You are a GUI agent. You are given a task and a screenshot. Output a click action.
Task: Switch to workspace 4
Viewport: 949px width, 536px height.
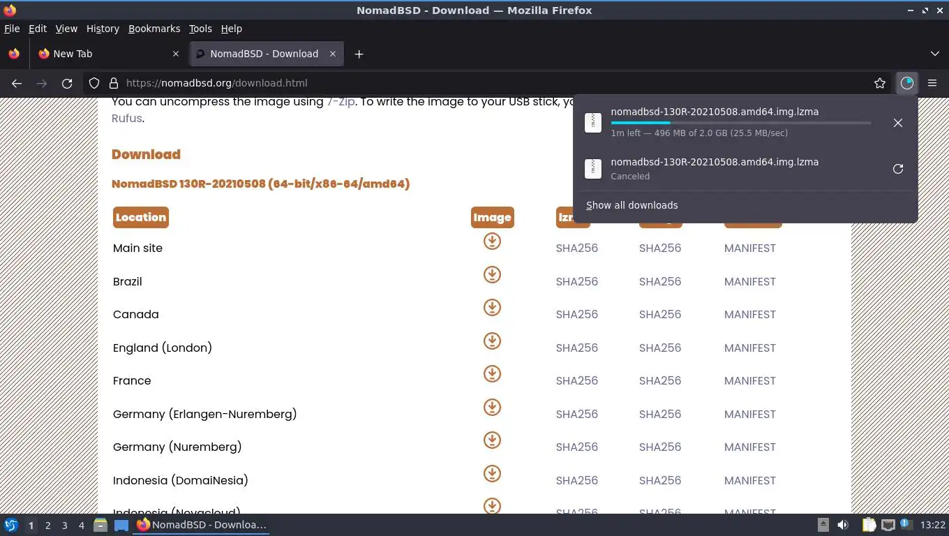[x=81, y=526]
